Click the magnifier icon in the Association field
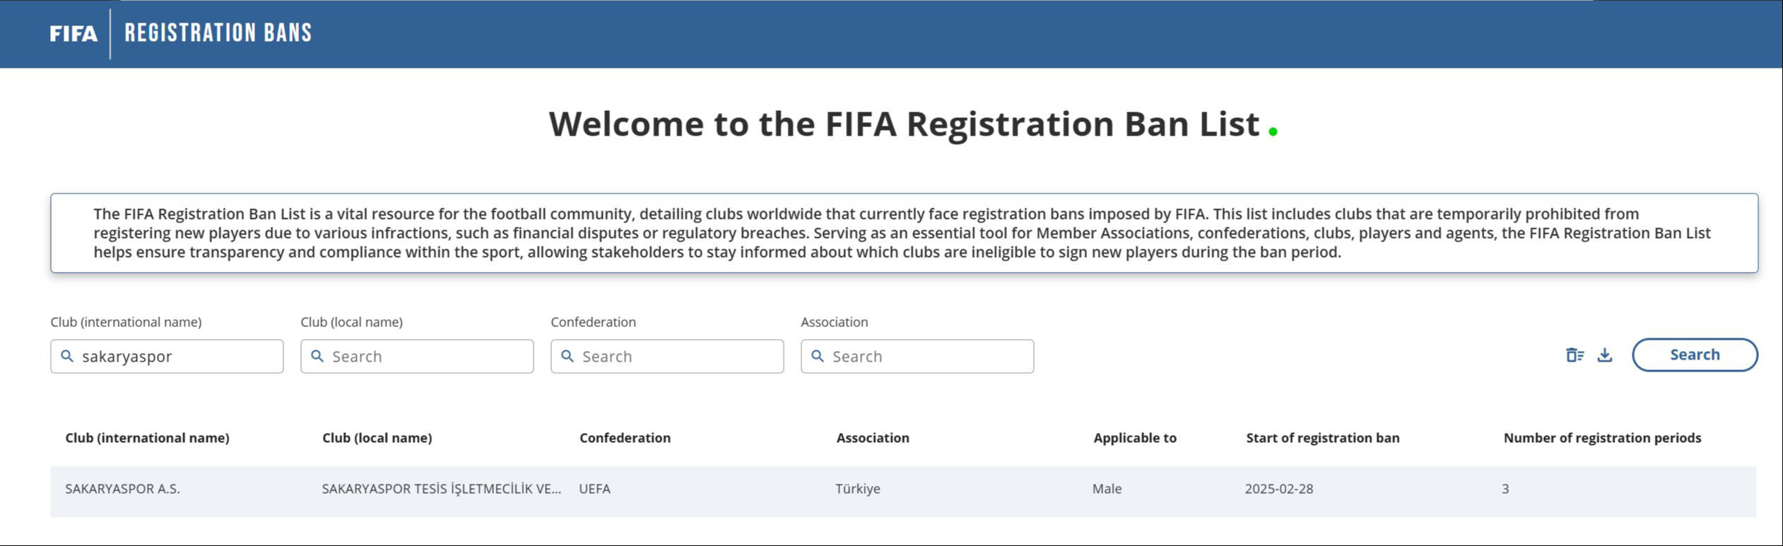1783x546 pixels. tap(818, 356)
